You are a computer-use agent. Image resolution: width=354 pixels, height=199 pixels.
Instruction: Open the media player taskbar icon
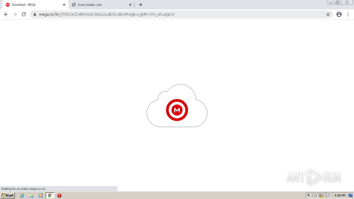click(41, 195)
